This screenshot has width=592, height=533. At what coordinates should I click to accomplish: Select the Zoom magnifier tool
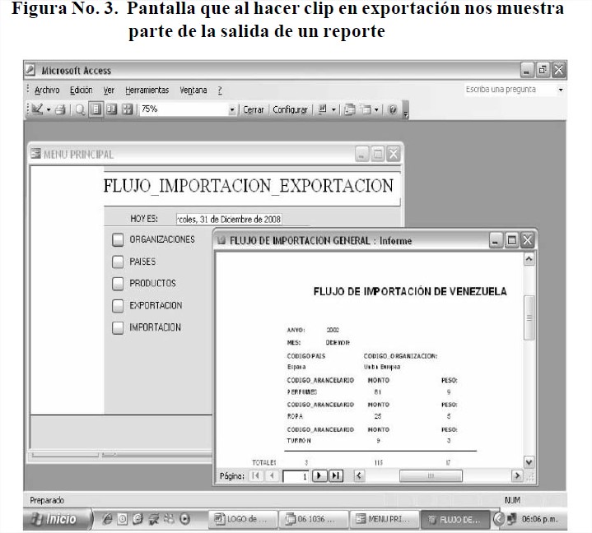80,109
